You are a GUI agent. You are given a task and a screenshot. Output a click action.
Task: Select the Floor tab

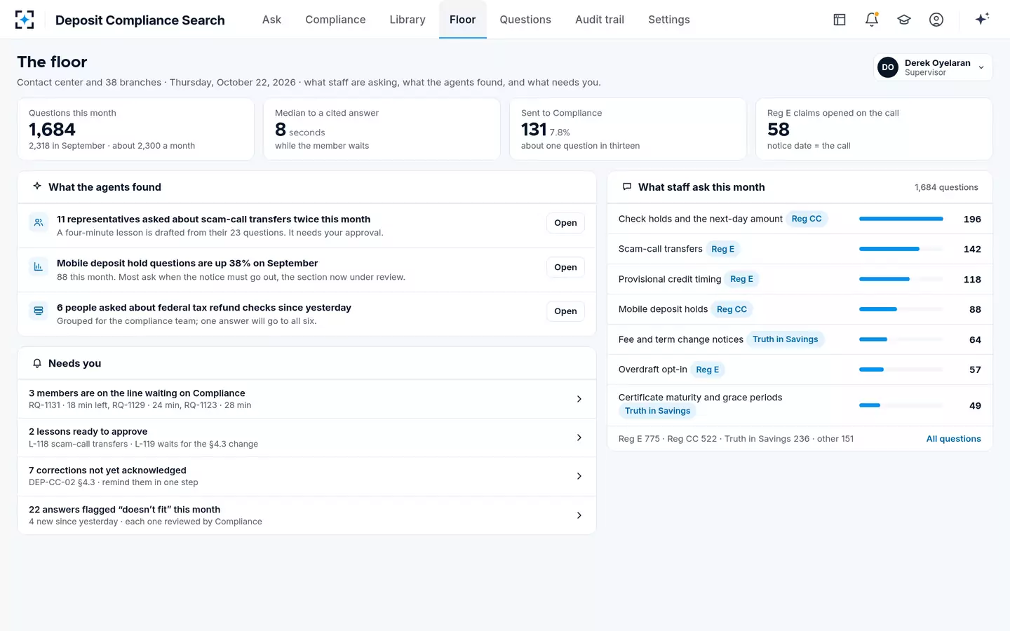coord(463,20)
